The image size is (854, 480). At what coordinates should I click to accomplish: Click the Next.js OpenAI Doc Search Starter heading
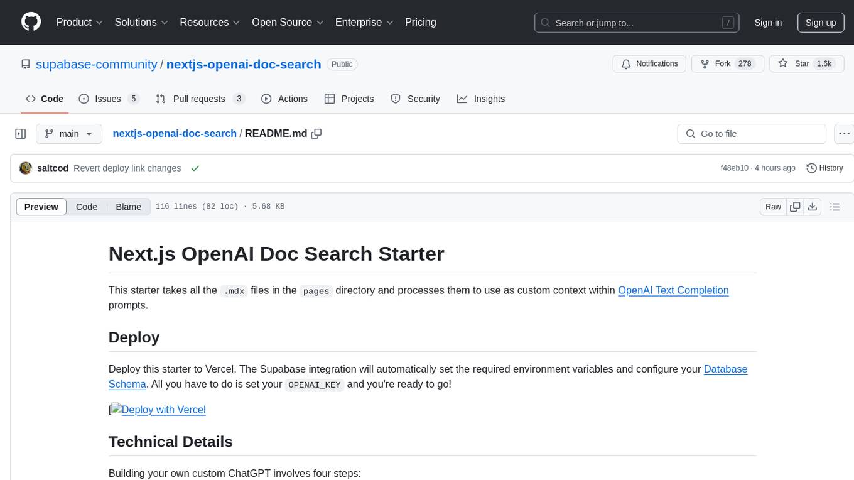click(x=276, y=254)
